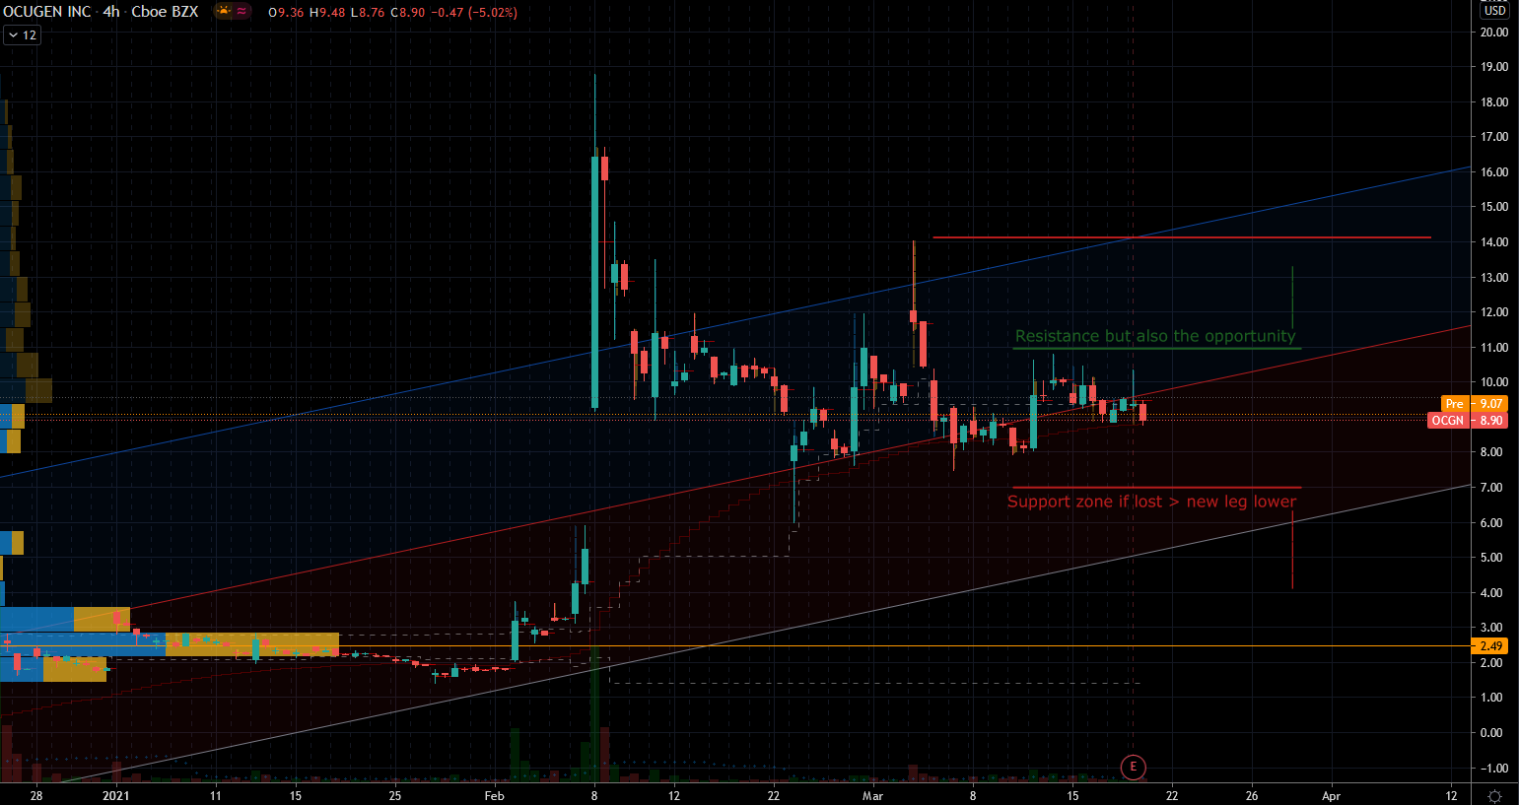Image resolution: width=1519 pixels, height=805 pixels.
Task: Click the −1.00 price axis label
Action: click(x=1493, y=769)
